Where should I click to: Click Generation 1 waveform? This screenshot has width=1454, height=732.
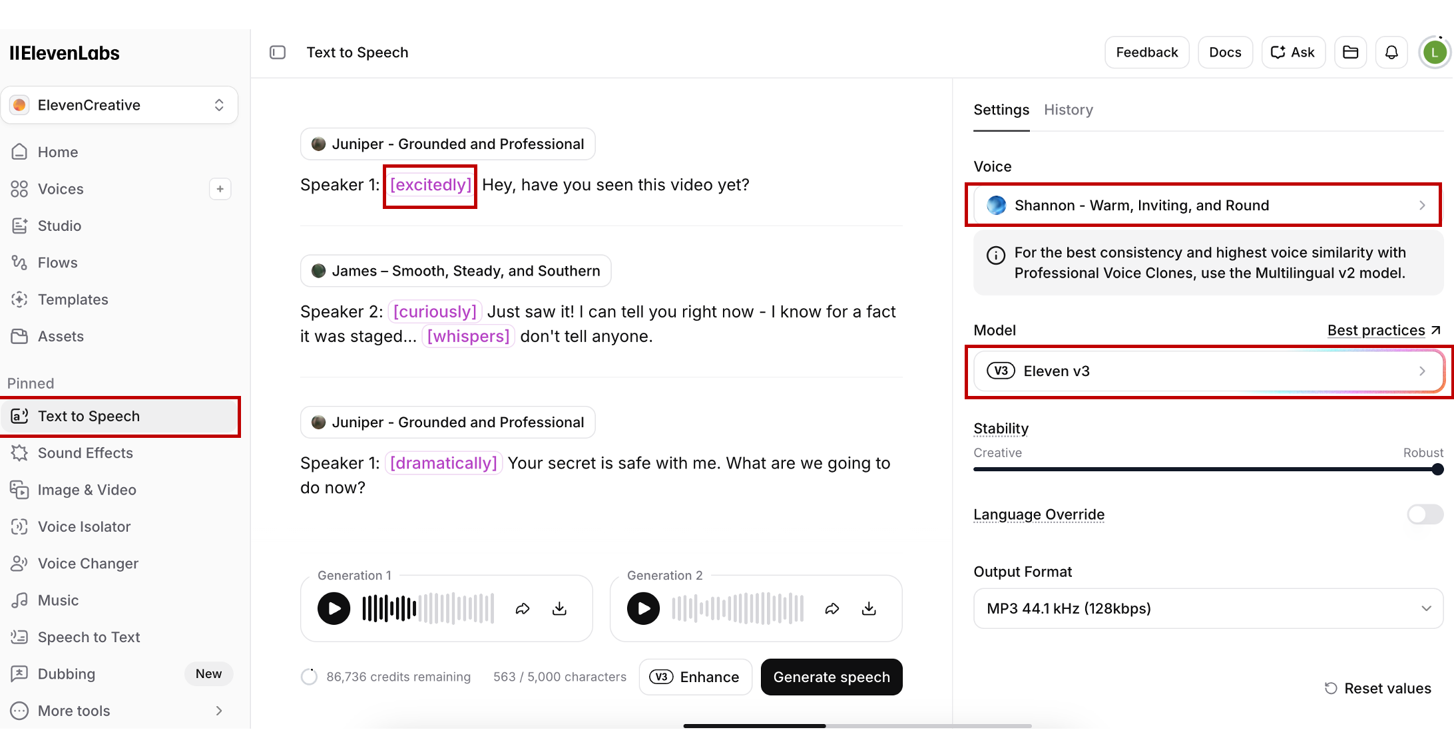[428, 608]
